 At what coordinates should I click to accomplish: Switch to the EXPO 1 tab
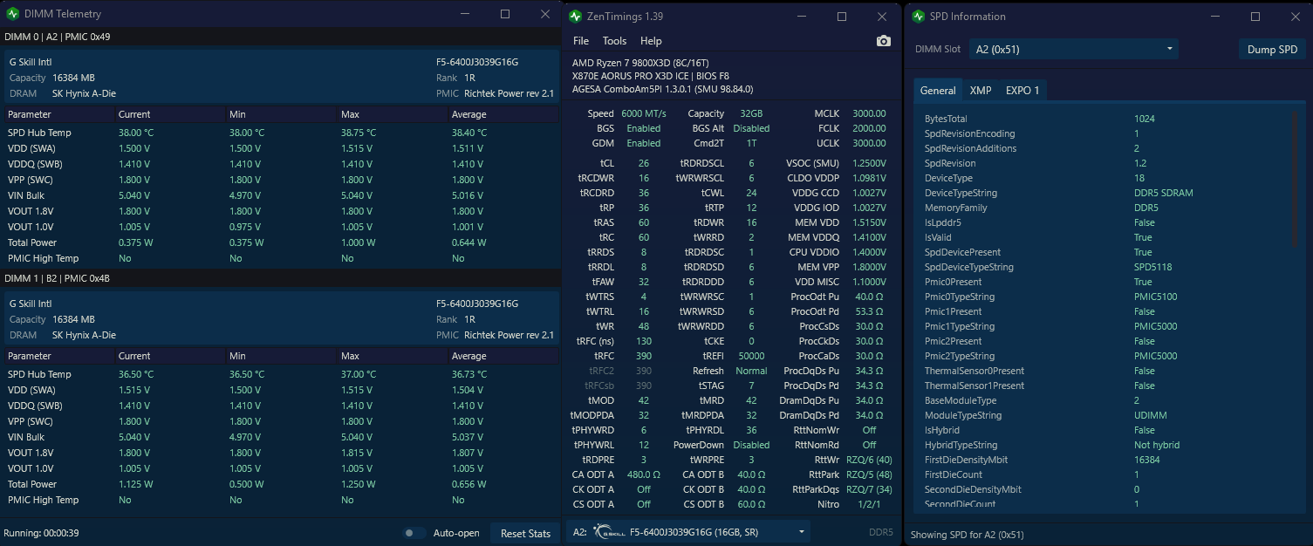1022,91
